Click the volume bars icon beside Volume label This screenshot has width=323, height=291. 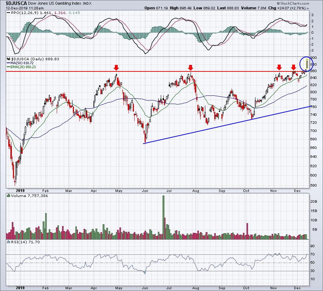coord(9,196)
